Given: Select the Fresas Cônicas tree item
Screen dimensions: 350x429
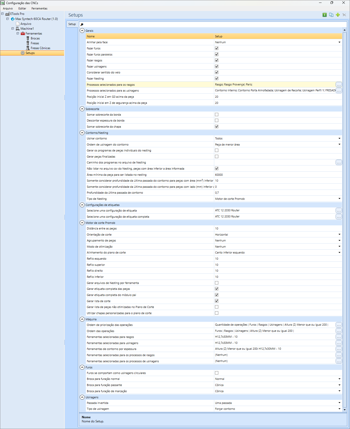Looking at the screenshot, I should tap(40, 48).
